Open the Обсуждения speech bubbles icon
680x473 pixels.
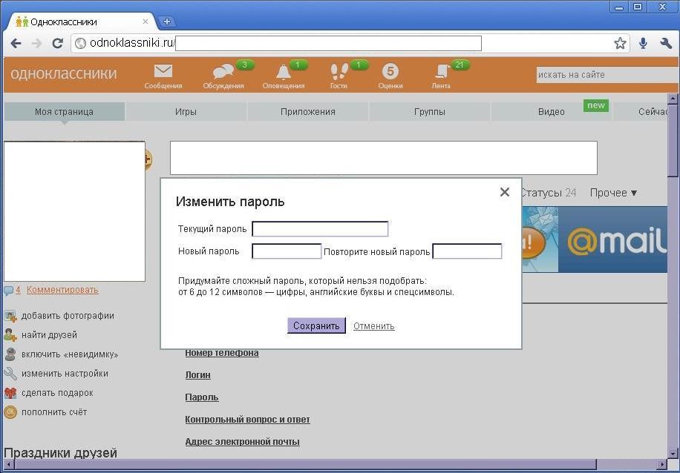(x=223, y=73)
